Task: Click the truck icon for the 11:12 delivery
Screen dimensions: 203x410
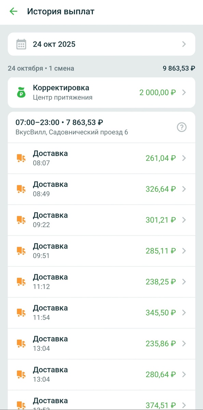Action: point(20,282)
